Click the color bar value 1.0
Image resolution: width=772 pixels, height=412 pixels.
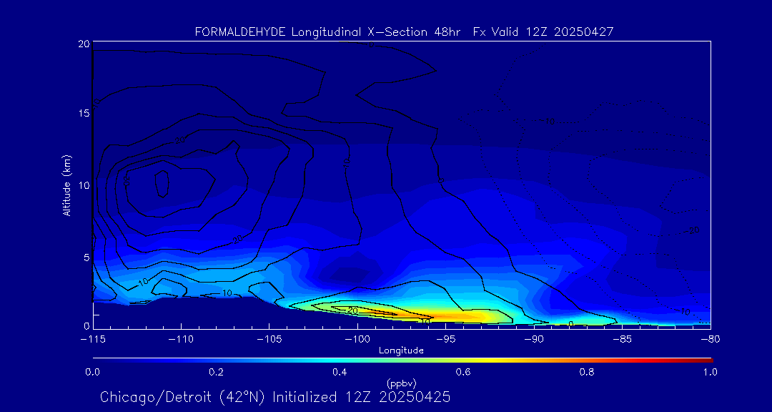710,372
